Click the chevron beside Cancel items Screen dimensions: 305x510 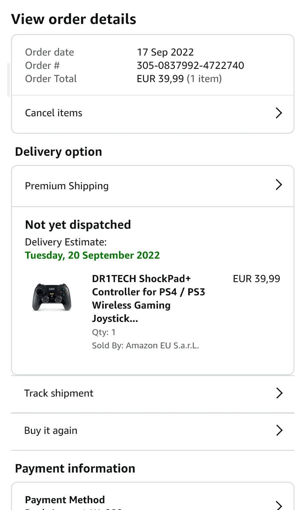(x=279, y=113)
